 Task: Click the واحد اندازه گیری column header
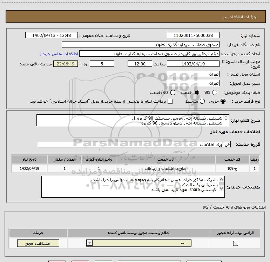tap(99, 159)
